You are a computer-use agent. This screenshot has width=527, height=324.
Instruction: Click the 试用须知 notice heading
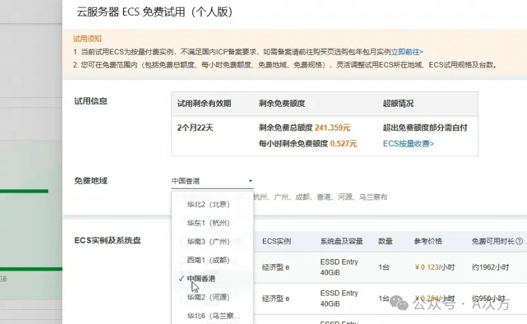pyautogui.click(x=87, y=39)
